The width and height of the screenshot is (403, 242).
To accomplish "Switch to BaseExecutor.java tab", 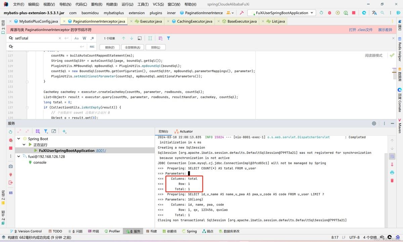I will coord(239,21).
